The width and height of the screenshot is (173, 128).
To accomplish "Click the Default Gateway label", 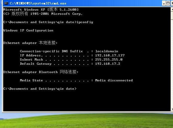I will point(36,64).
